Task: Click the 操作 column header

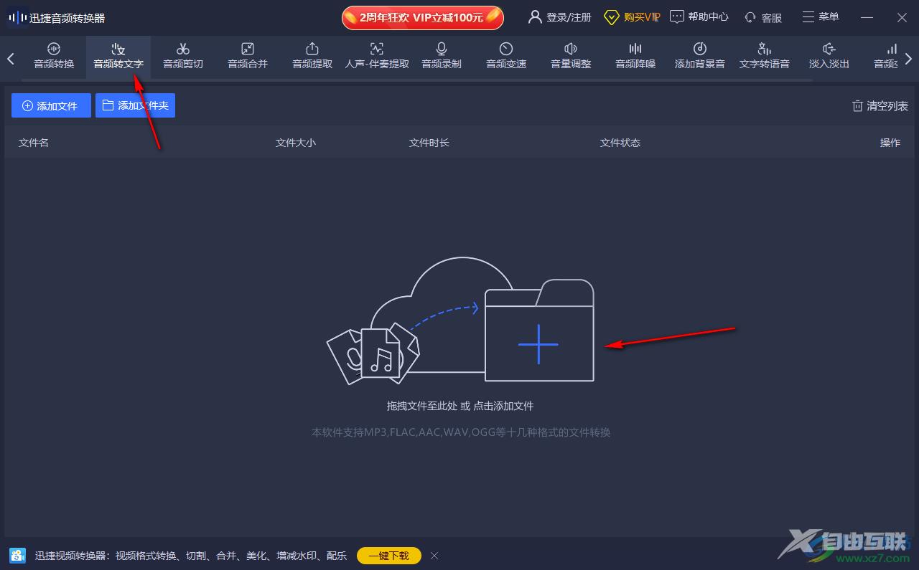Action: pos(890,143)
